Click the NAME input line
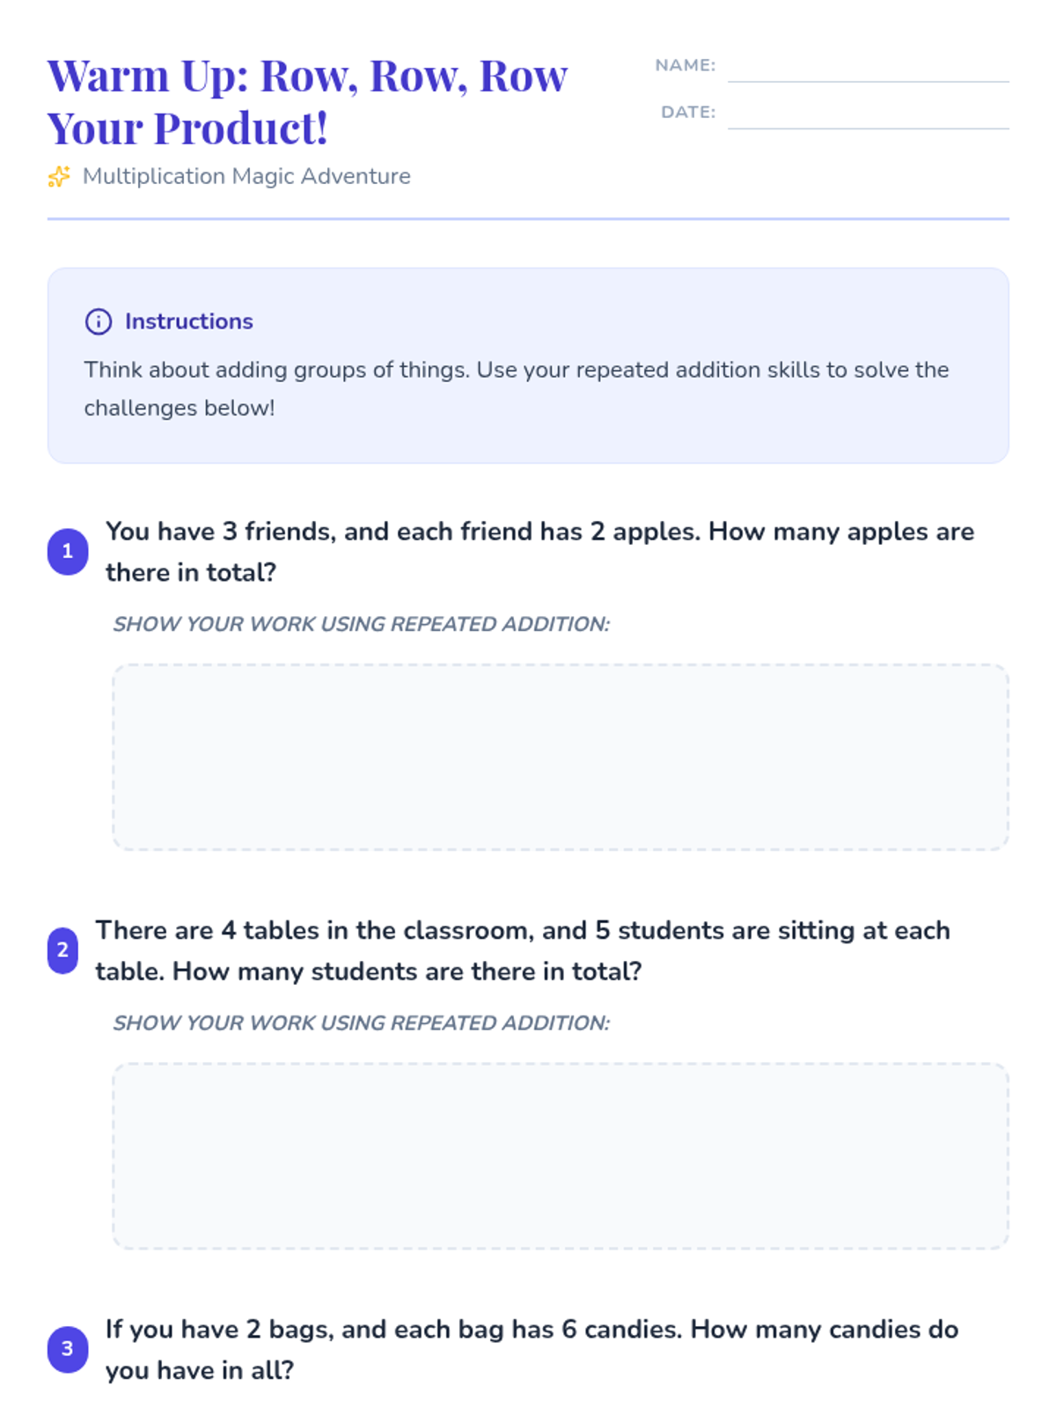The width and height of the screenshot is (1056, 1408). pos(868,69)
